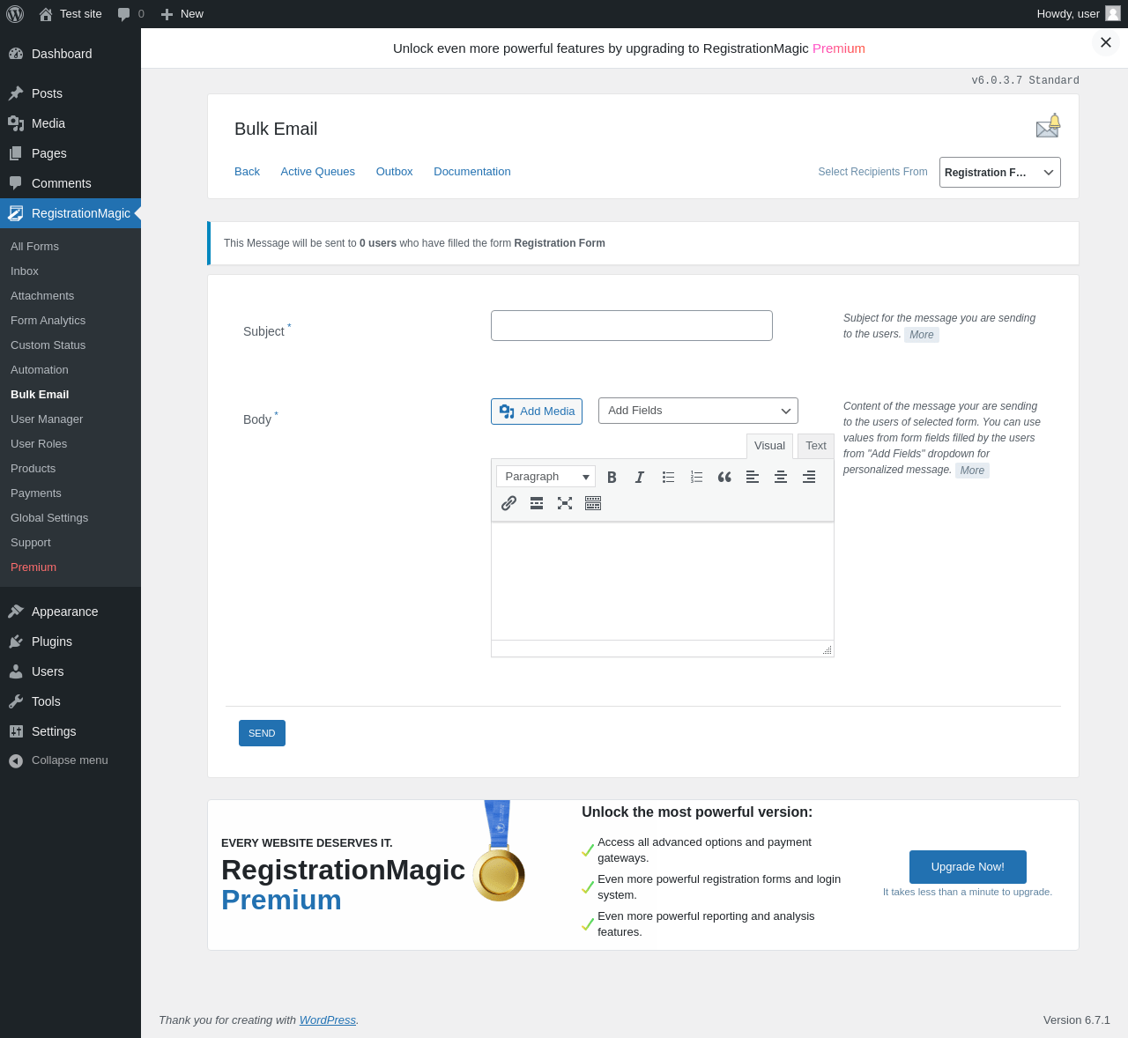Apply italic formatting in the editor
Image resolution: width=1128 pixels, height=1038 pixels.
pyautogui.click(x=640, y=477)
